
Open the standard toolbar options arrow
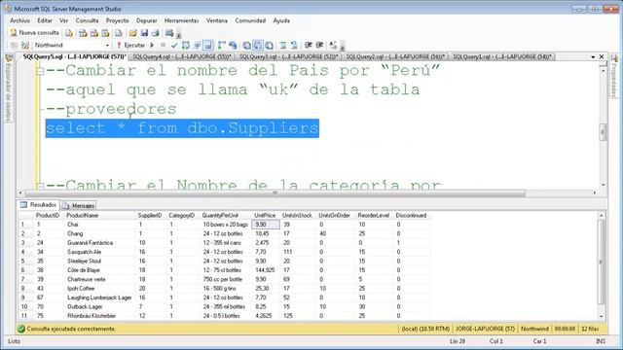coord(179,35)
